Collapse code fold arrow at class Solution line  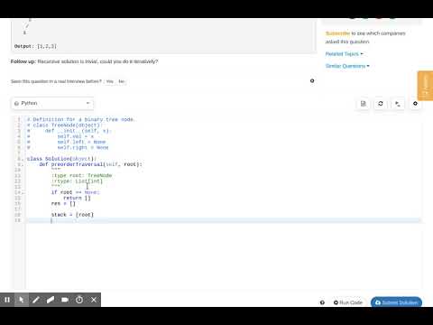[23, 159]
